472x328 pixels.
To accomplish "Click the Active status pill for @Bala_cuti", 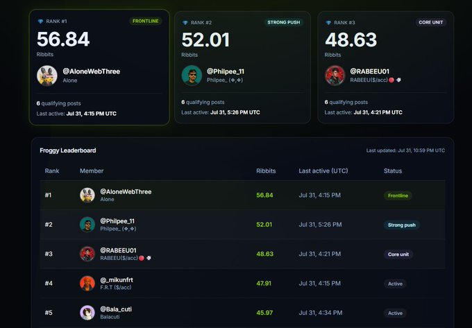I will [395, 313].
